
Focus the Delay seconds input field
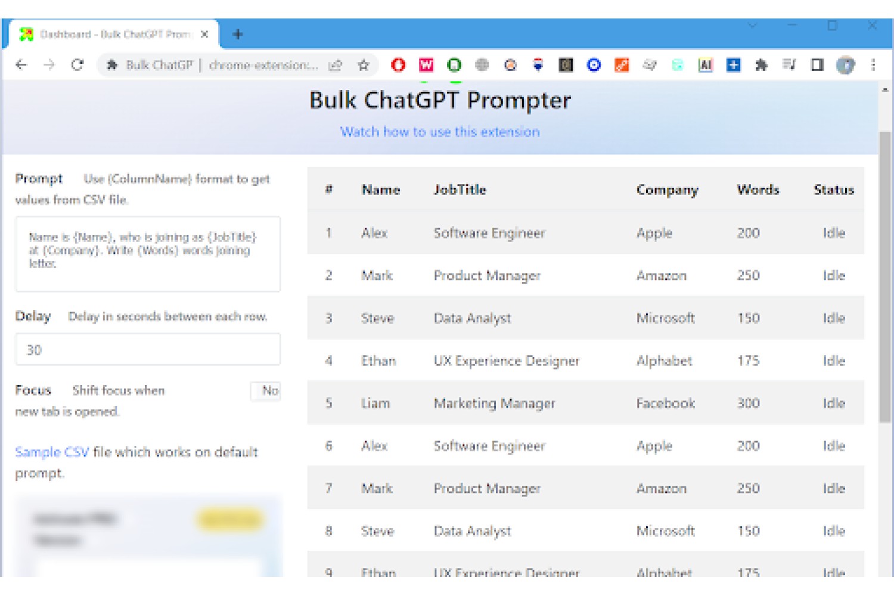[148, 349]
